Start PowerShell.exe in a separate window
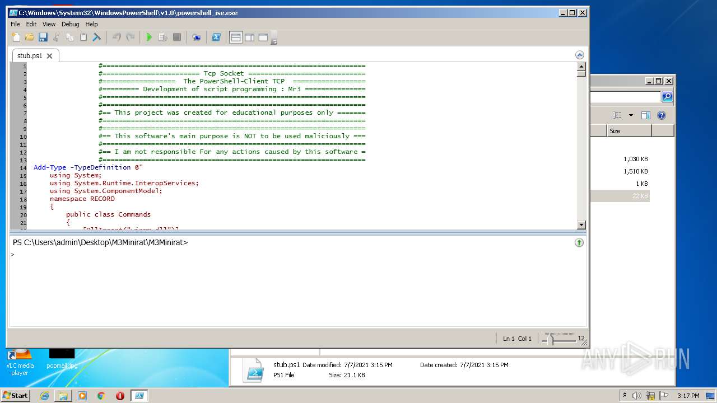Viewport: 717px width, 403px height. tap(216, 38)
